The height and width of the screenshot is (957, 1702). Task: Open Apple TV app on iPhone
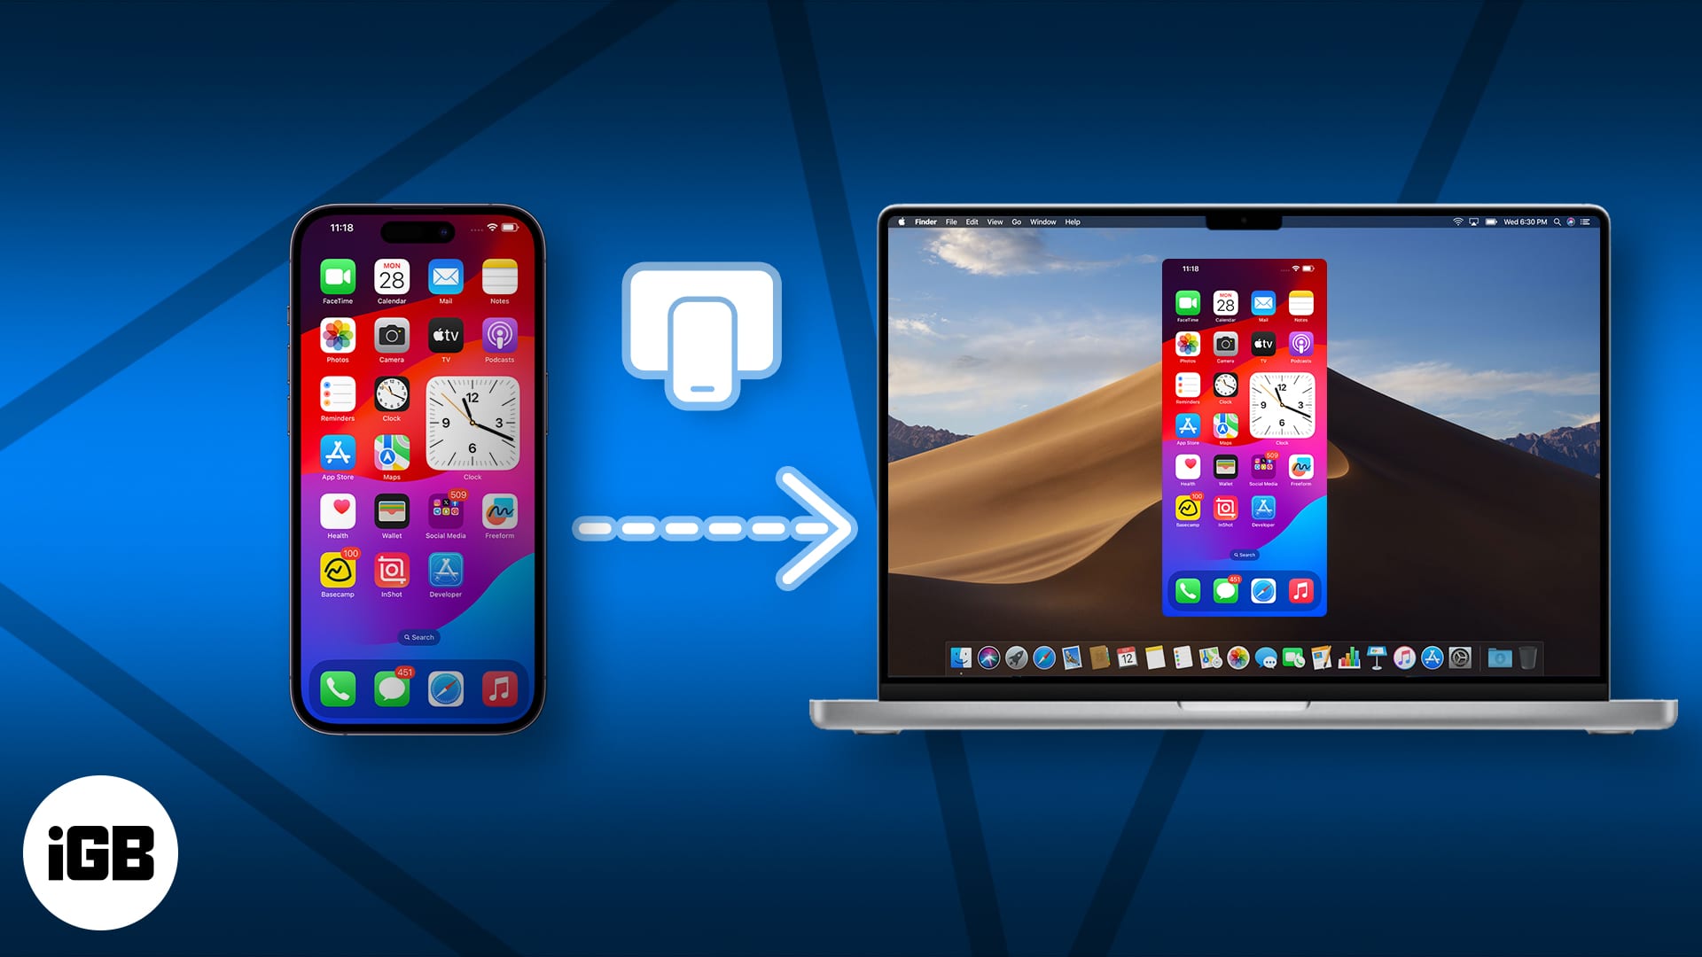[444, 341]
